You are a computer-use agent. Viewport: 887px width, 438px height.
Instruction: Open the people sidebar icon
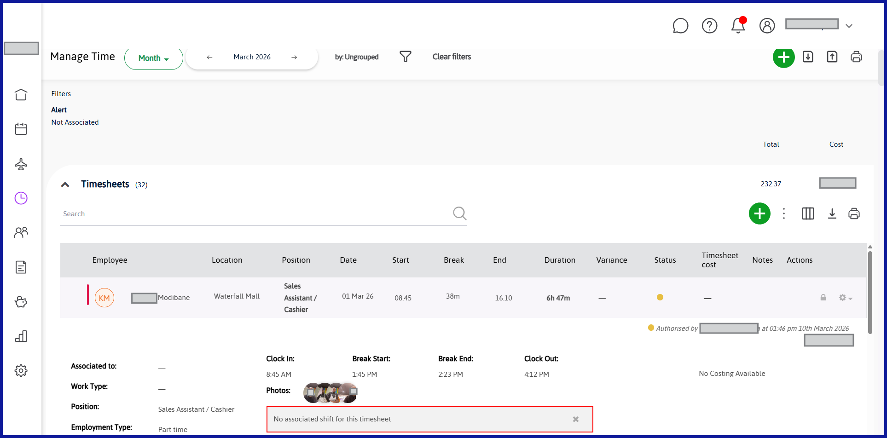(21, 232)
